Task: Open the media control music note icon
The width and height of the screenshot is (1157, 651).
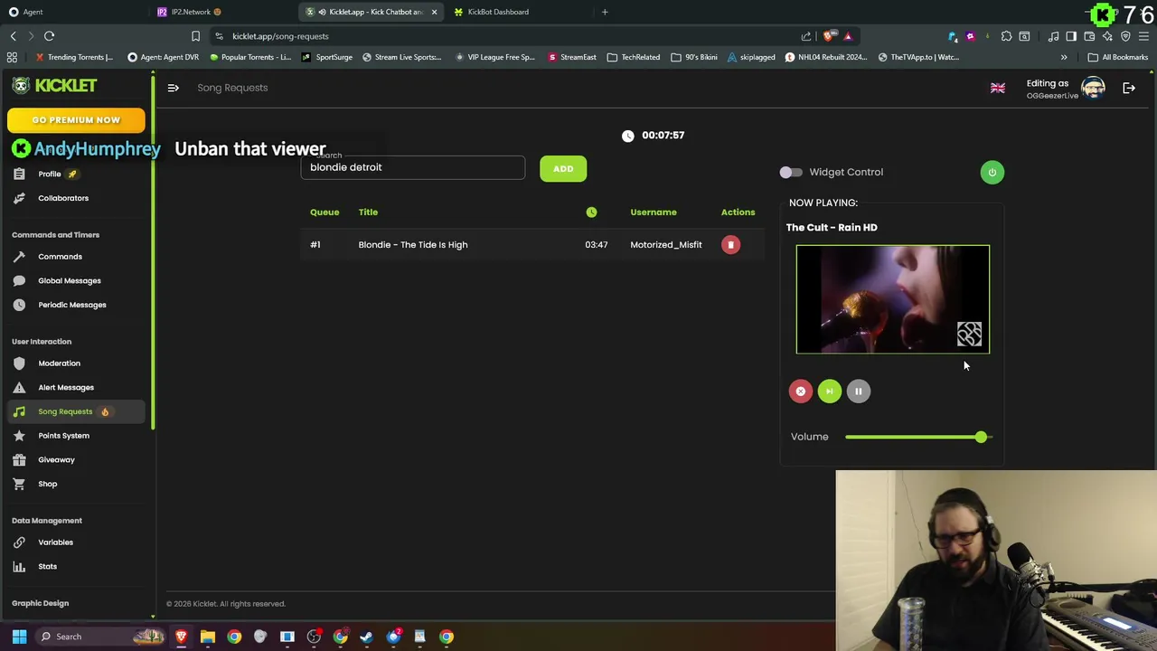Action: (x=1053, y=36)
